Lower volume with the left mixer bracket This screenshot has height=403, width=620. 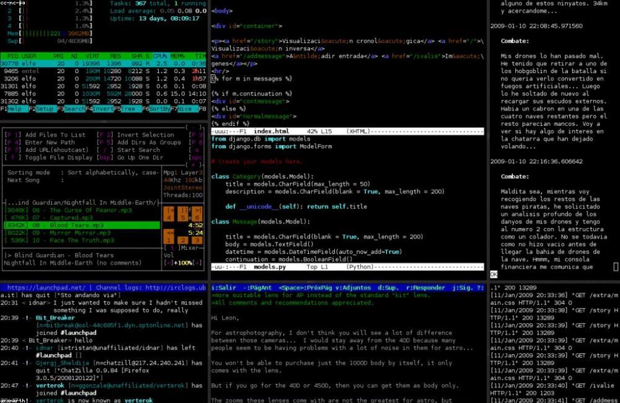click(x=168, y=263)
